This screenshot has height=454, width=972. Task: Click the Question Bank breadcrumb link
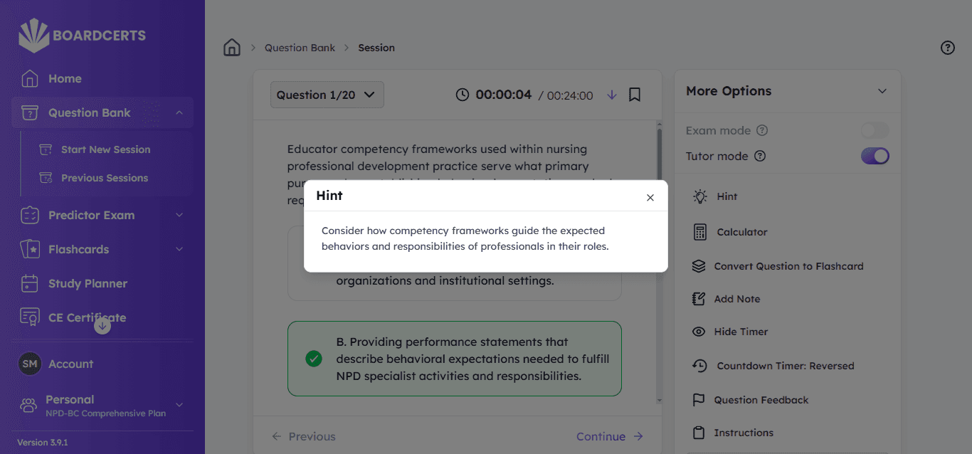coord(300,48)
